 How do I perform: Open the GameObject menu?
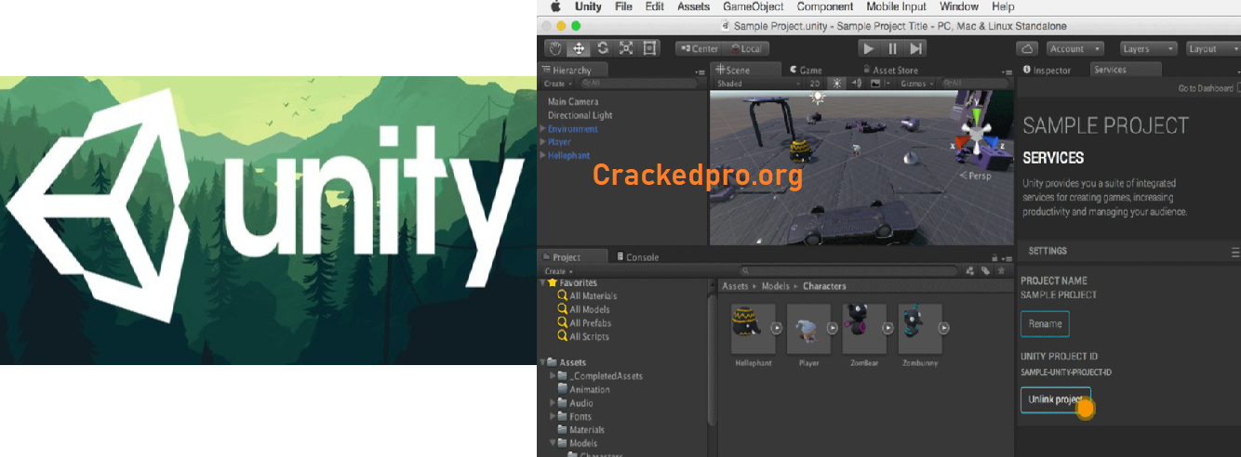click(754, 7)
